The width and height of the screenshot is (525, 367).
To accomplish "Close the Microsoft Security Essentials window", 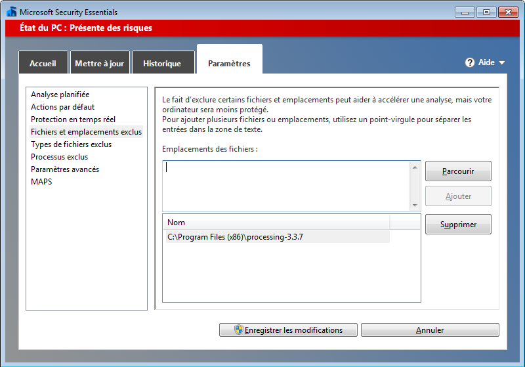I will pos(508,12).
